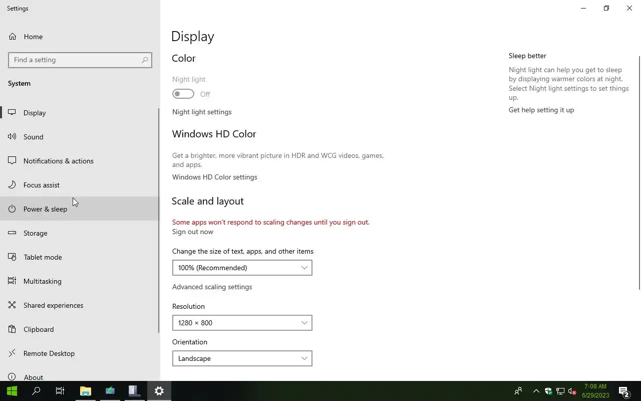Image resolution: width=641 pixels, height=401 pixels.
Task: Open the pinned monitor app taskbar icon
Action: tap(110, 391)
